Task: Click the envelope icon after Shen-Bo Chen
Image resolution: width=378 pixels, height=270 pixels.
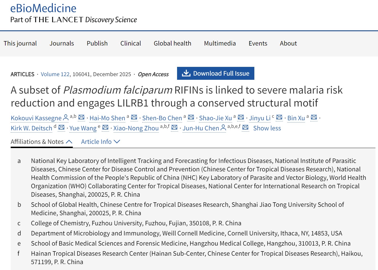Action: (x=191, y=117)
